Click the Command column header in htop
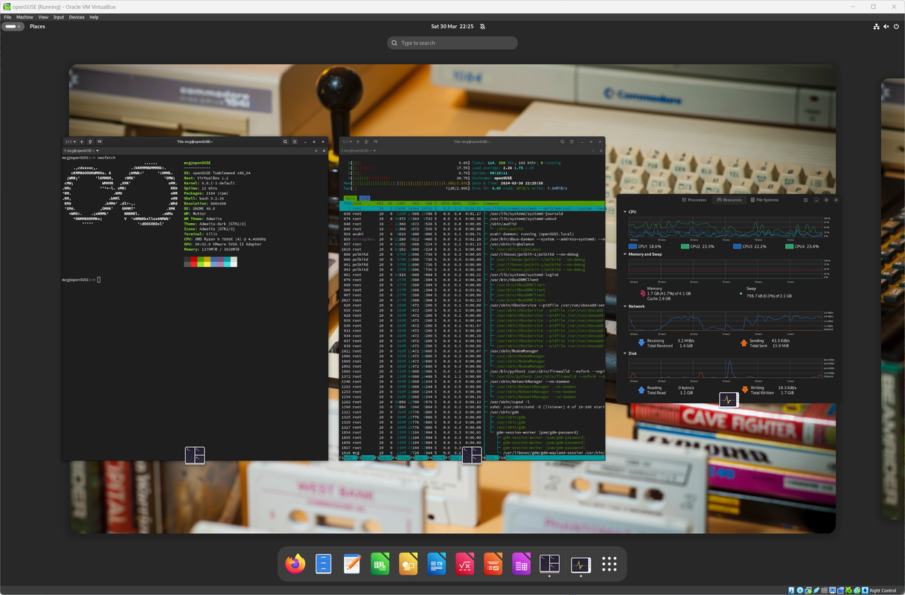The image size is (905, 595). (x=491, y=204)
